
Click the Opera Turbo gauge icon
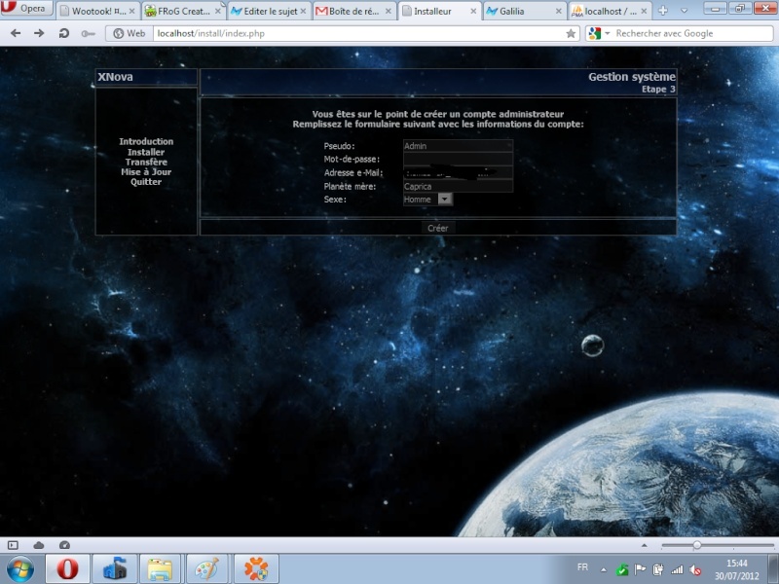64,545
